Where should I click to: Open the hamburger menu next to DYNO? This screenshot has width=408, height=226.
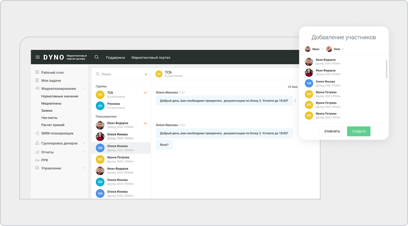tap(38, 57)
